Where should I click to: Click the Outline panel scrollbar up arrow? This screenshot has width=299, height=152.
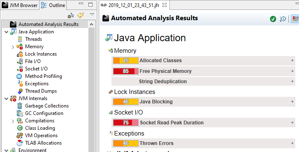(x=92, y=24)
